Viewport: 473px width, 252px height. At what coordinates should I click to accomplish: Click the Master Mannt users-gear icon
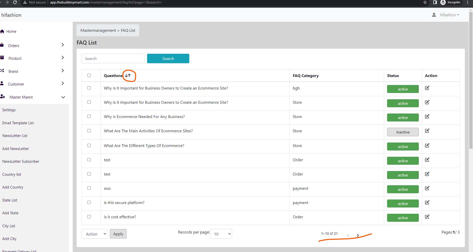(2, 96)
